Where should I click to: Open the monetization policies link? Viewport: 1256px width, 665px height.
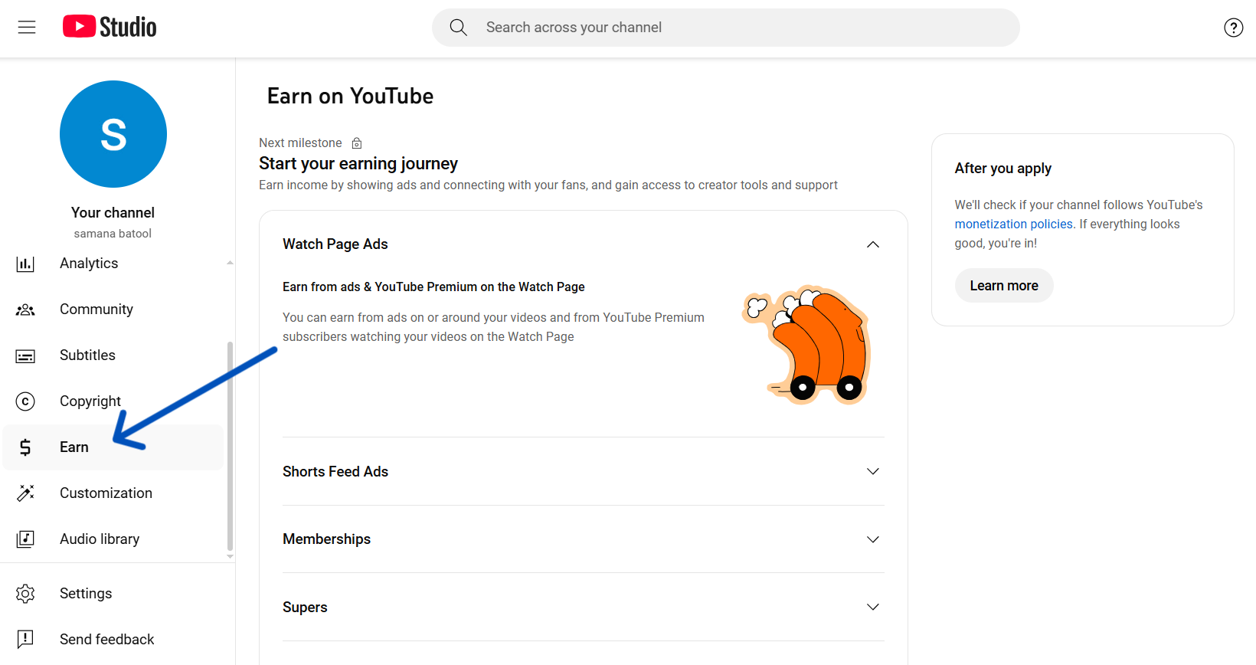pyautogui.click(x=1013, y=224)
